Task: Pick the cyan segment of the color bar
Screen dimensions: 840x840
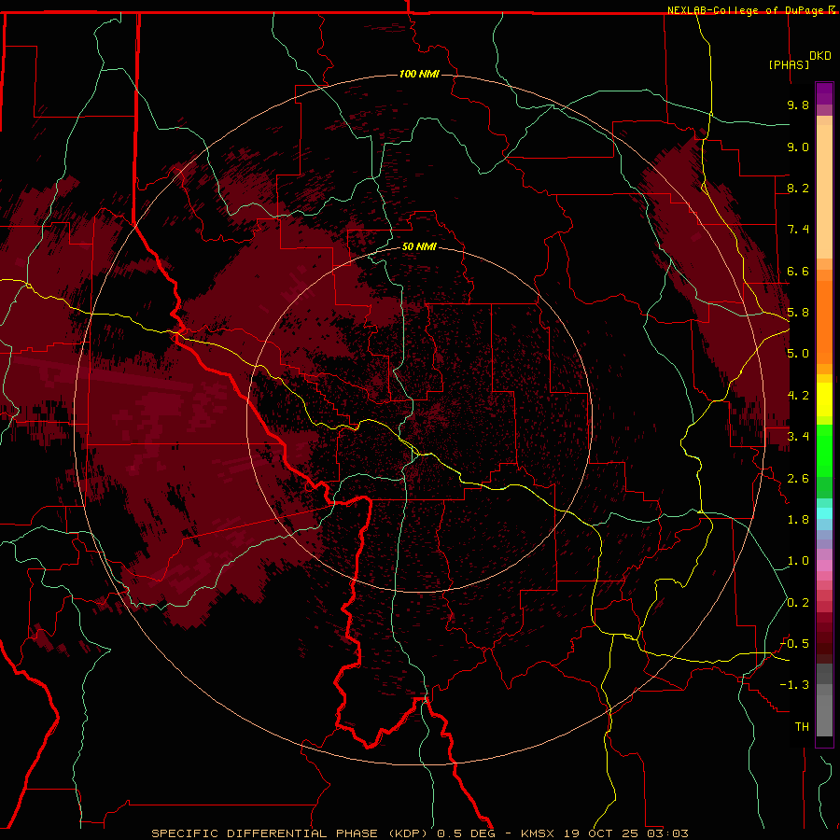Action: [824, 513]
